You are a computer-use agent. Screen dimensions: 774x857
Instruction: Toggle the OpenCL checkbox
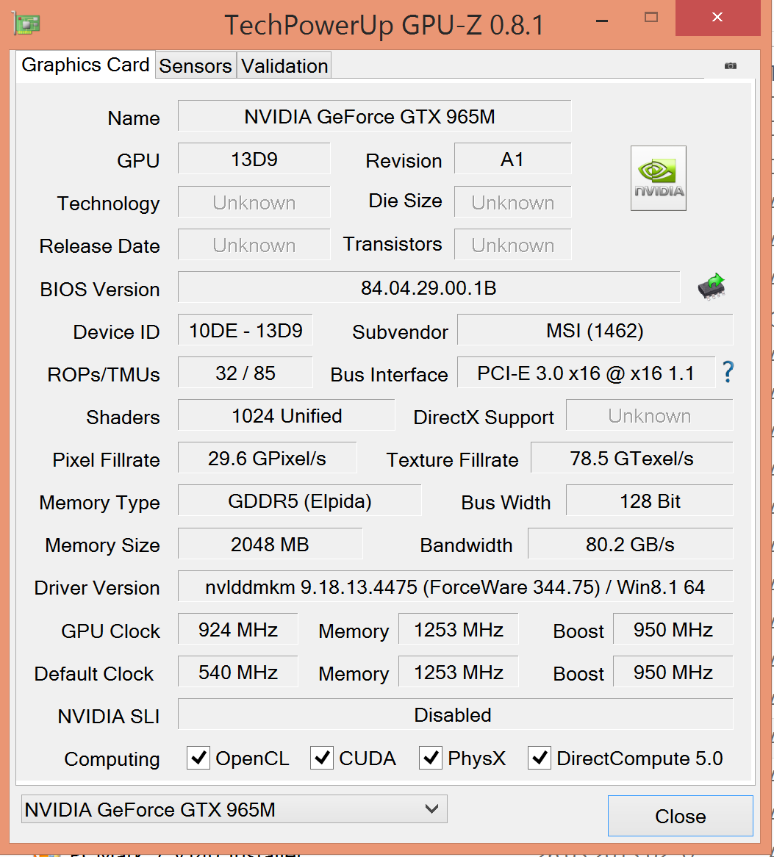coord(198,758)
